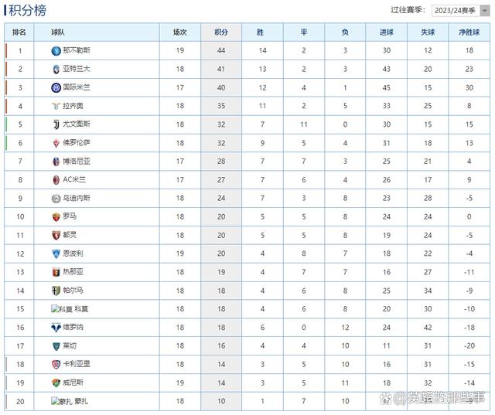Click the 积分榜 standings title
The height and width of the screenshot is (415, 495).
pos(28,11)
